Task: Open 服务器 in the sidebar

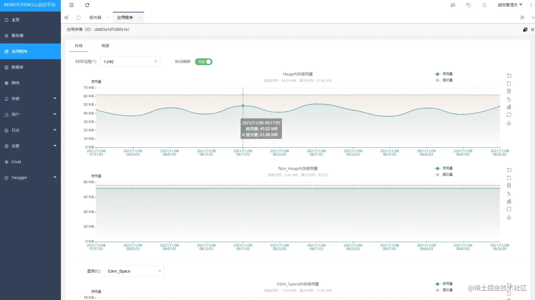Action: click(x=30, y=36)
